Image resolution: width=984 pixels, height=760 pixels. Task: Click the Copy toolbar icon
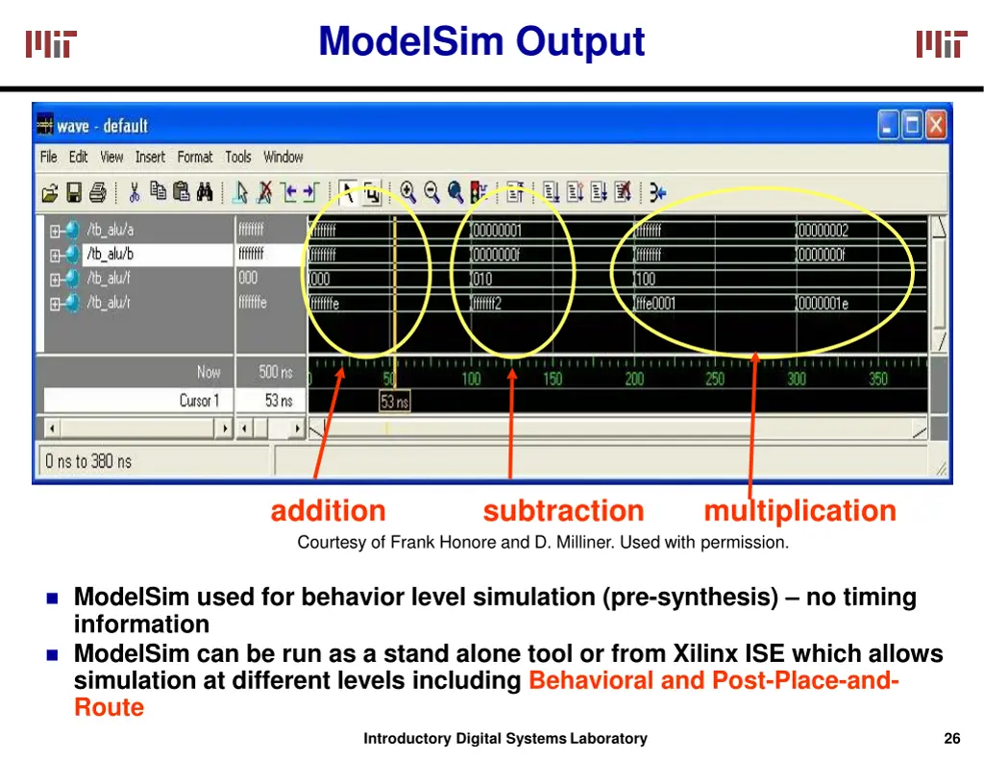(158, 191)
